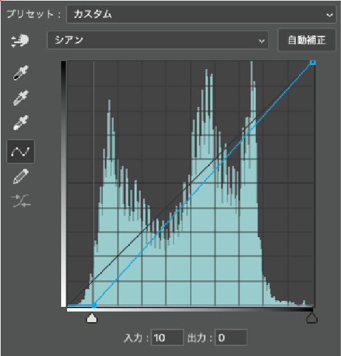The image size is (341, 356).
Task: Pick the black point eyedropper
Action: (x=21, y=72)
